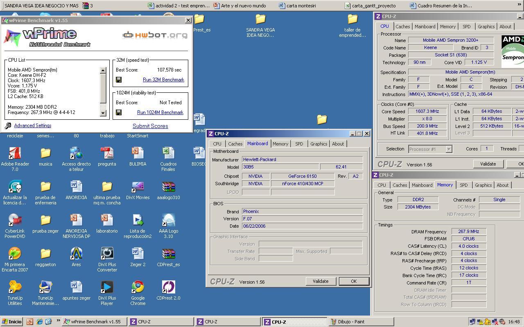Open Memory tab in front CPU-Z window
524x327 pixels.
(280, 144)
